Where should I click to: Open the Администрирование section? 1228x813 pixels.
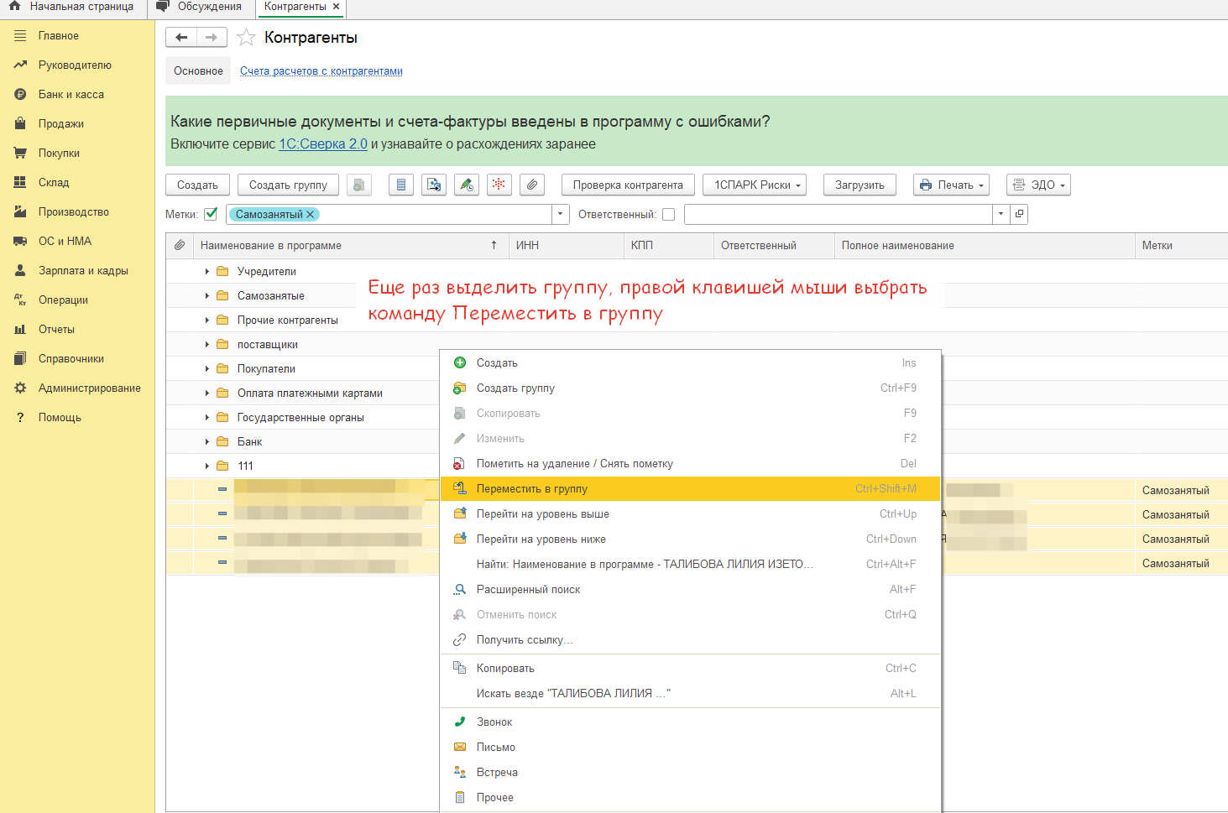(x=89, y=388)
